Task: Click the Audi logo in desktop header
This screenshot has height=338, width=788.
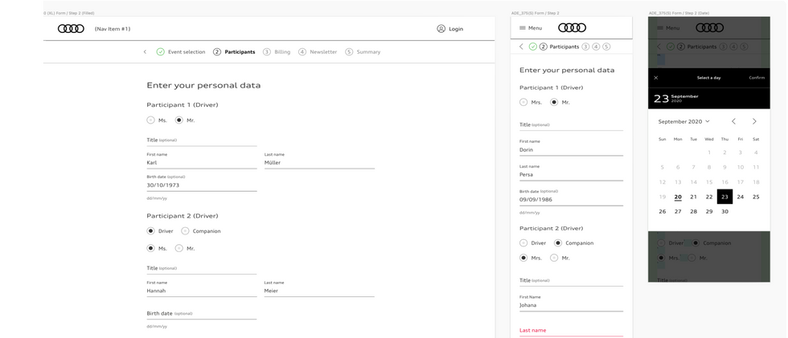Action: [71, 29]
